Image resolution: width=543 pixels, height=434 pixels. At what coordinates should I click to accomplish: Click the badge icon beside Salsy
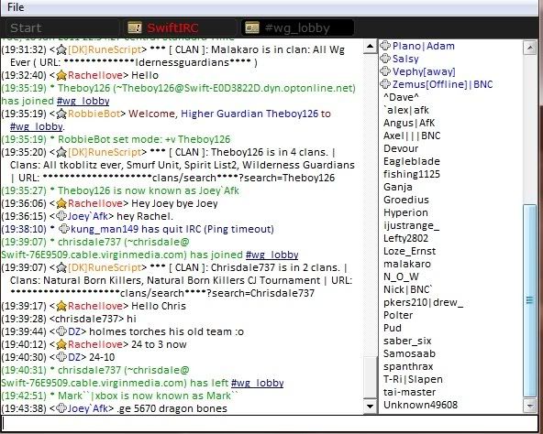[x=385, y=59]
